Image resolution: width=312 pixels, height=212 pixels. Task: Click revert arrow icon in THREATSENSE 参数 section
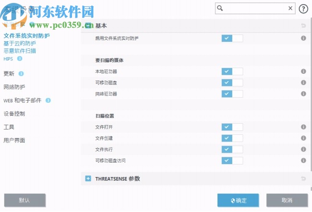(x=303, y=178)
